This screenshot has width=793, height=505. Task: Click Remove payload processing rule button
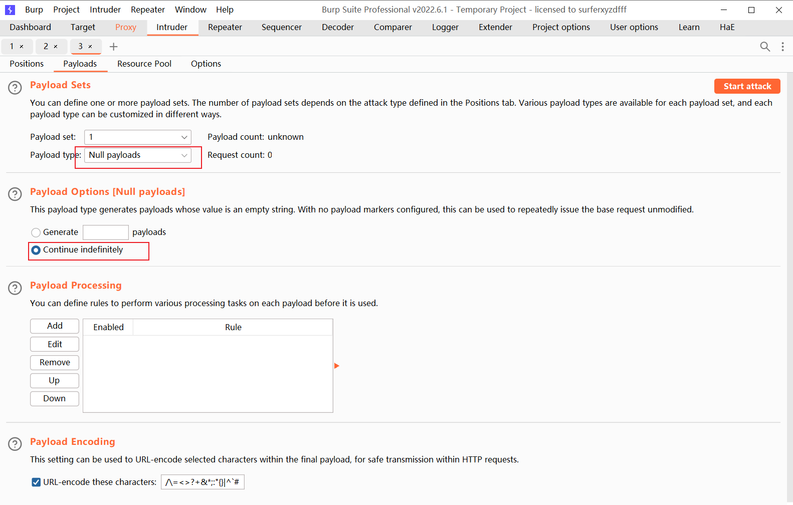pos(55,362)
